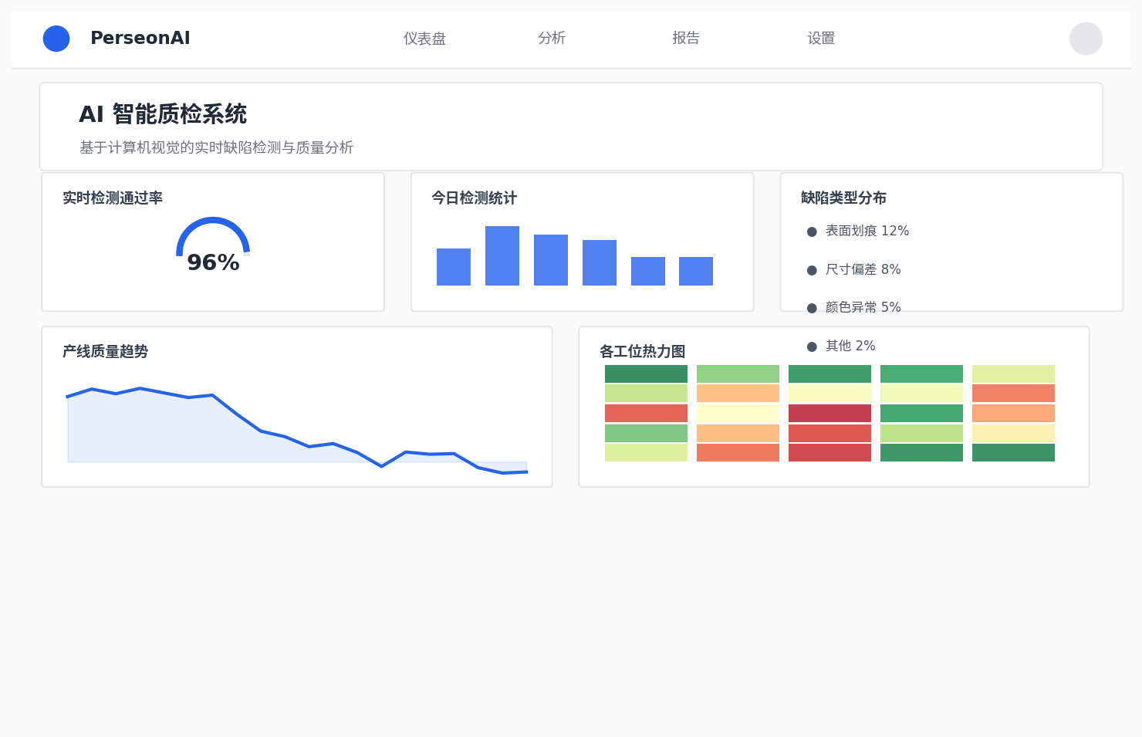1142x737 pixels.
Task: Select the first heatmap column's dark green top cell
Action: pos(646,374)
